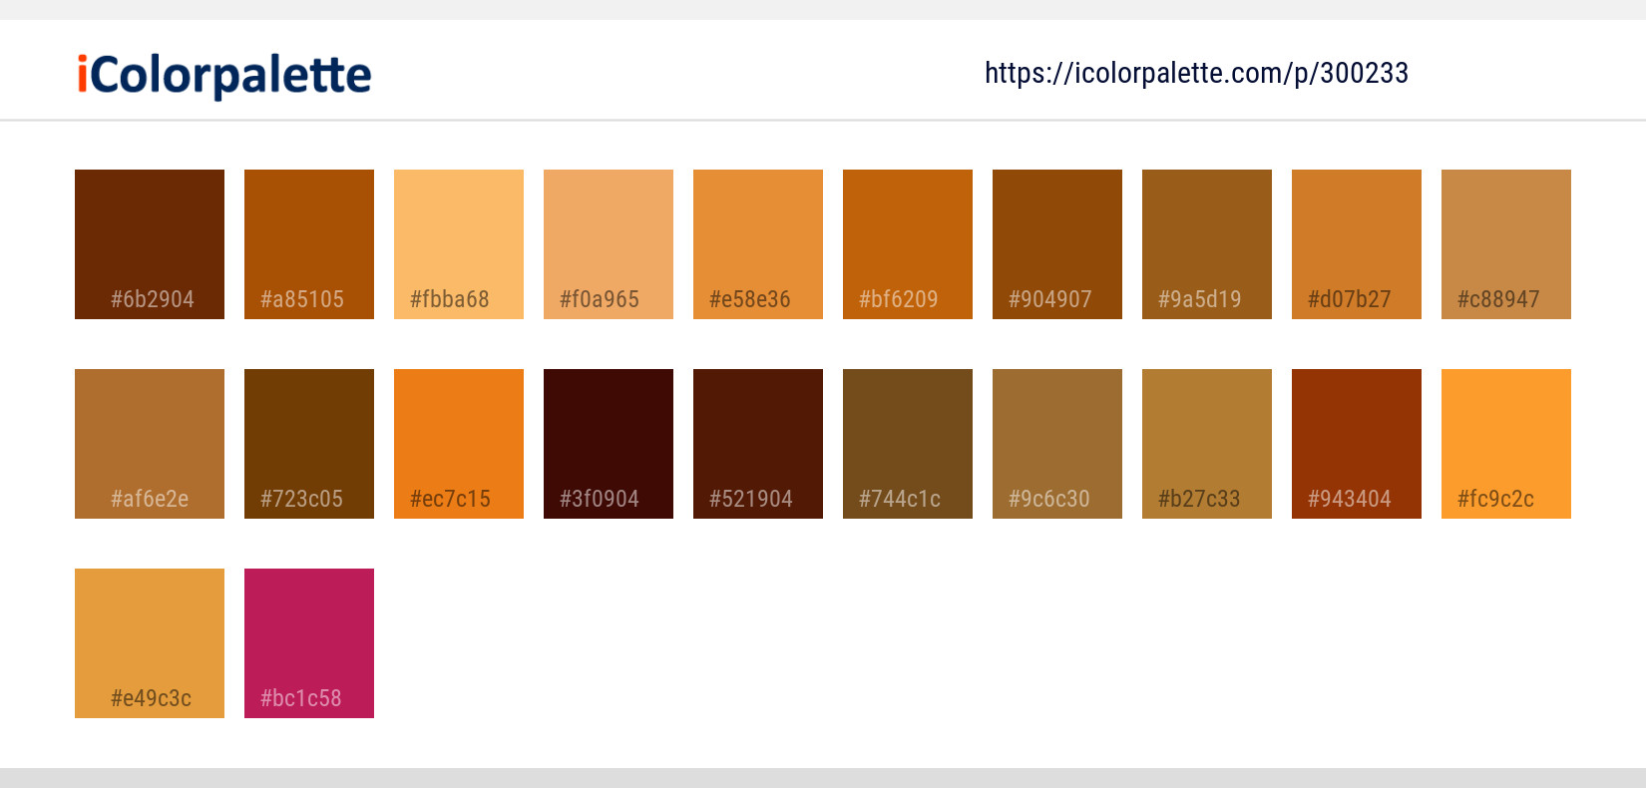This screenshot has width=1646, height=788.
Task: Pick the #904907 brown swatch
Action: coord(1057,244)
